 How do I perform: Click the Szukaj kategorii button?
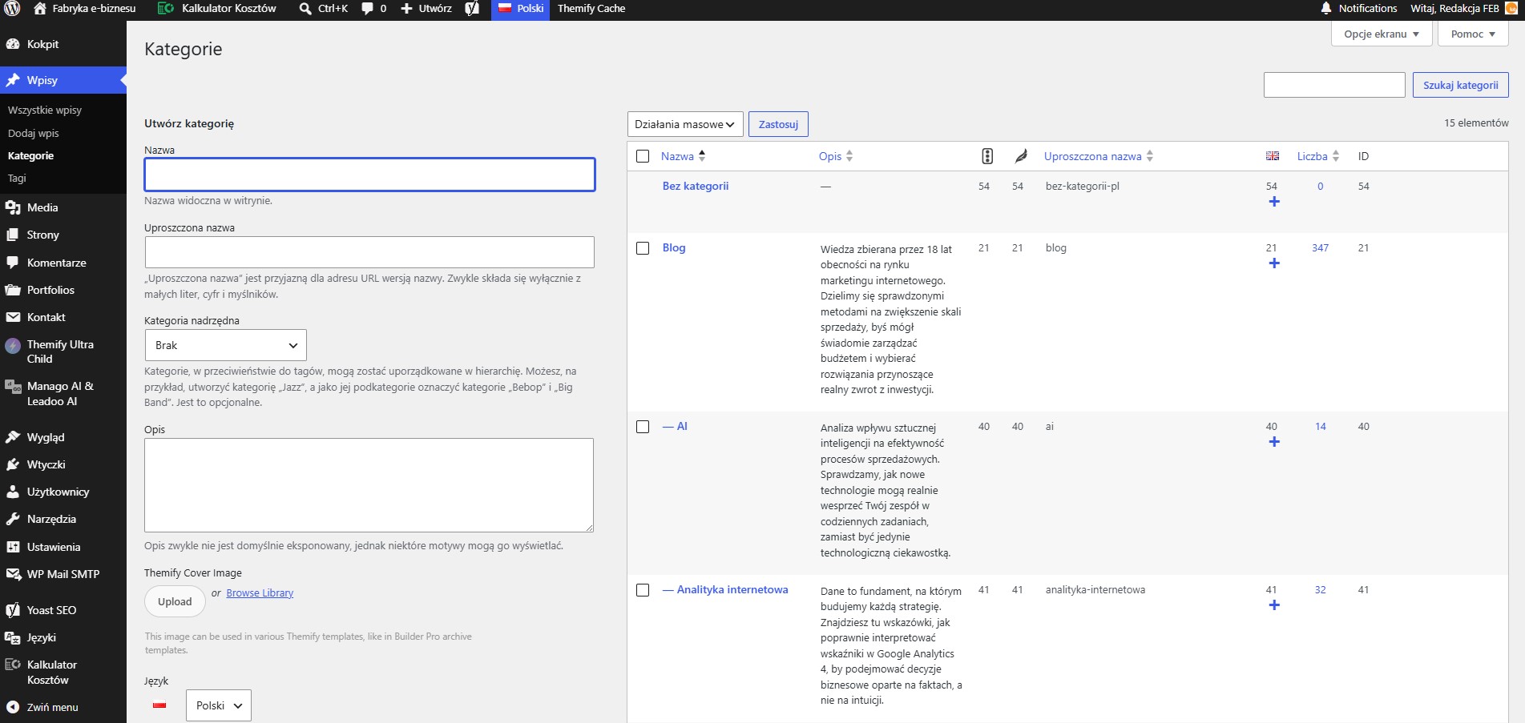pyautogui.click(x=1461, y=85)
